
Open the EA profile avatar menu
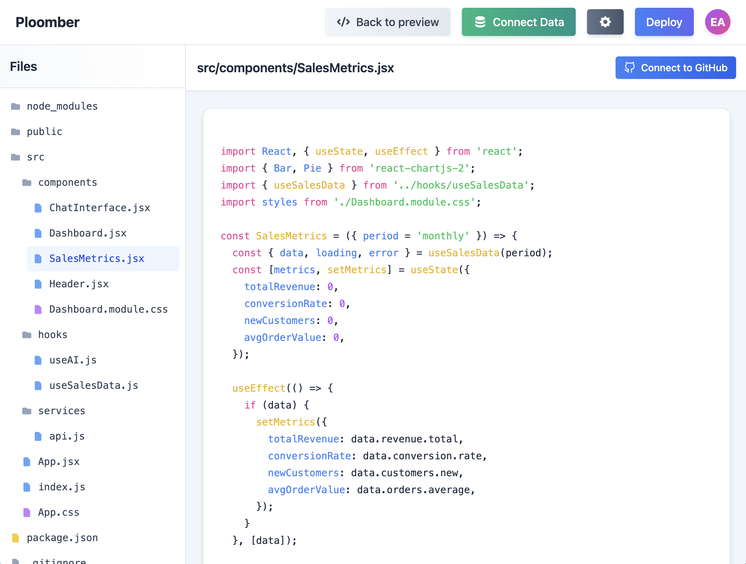(717, 22)
